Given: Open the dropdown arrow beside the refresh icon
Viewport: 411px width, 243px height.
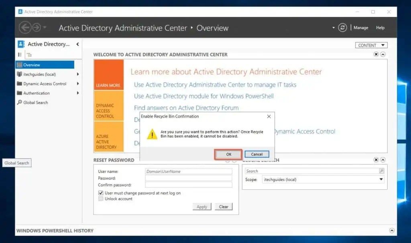Looking at the screenshot, I should [334, 28].
